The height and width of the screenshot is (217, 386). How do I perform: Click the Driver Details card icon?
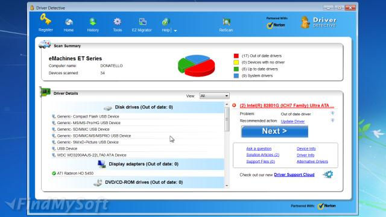[45, 92]
